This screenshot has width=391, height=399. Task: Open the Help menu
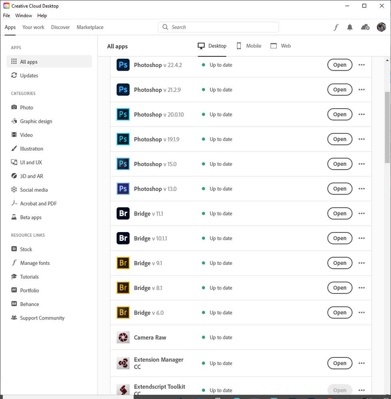click(x=42, y=16)
